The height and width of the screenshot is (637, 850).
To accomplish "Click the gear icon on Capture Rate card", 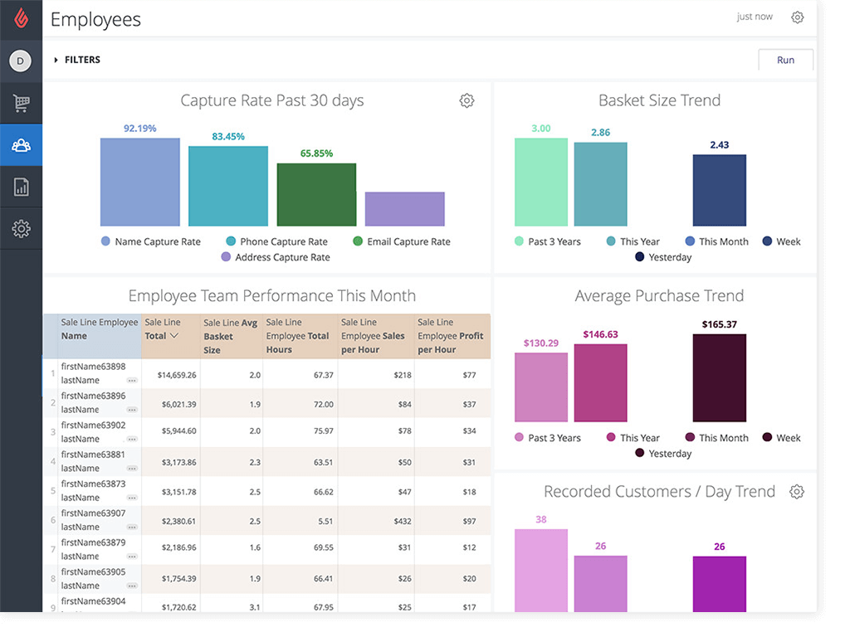I will click(467, 100).
